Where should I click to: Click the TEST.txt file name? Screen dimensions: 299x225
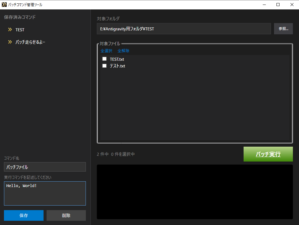pyautogui.click(x=117, y=59)
